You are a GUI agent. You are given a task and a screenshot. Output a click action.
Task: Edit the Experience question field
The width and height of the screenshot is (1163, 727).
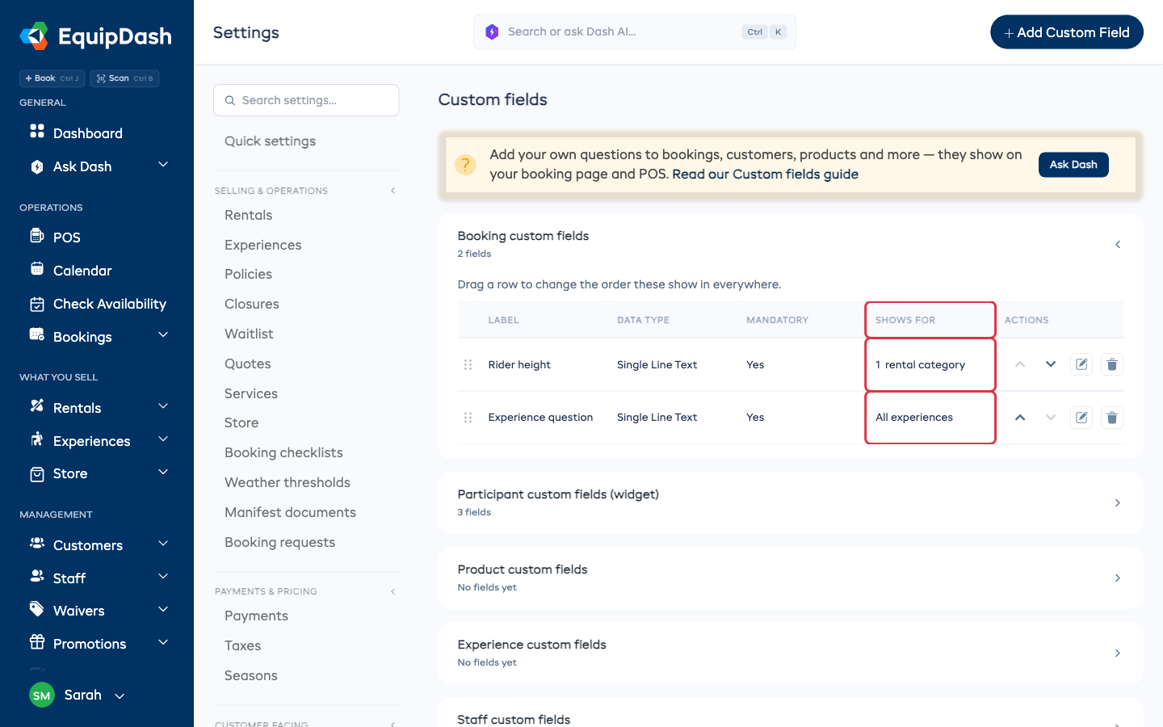point(1081,418)
